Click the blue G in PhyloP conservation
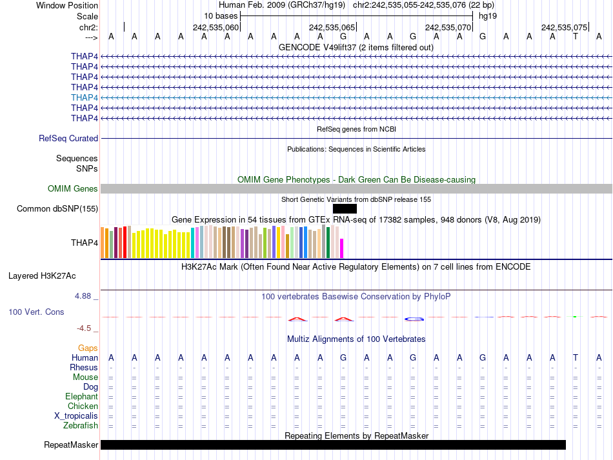This screenshot has height=460, width=613. point(414,319)
